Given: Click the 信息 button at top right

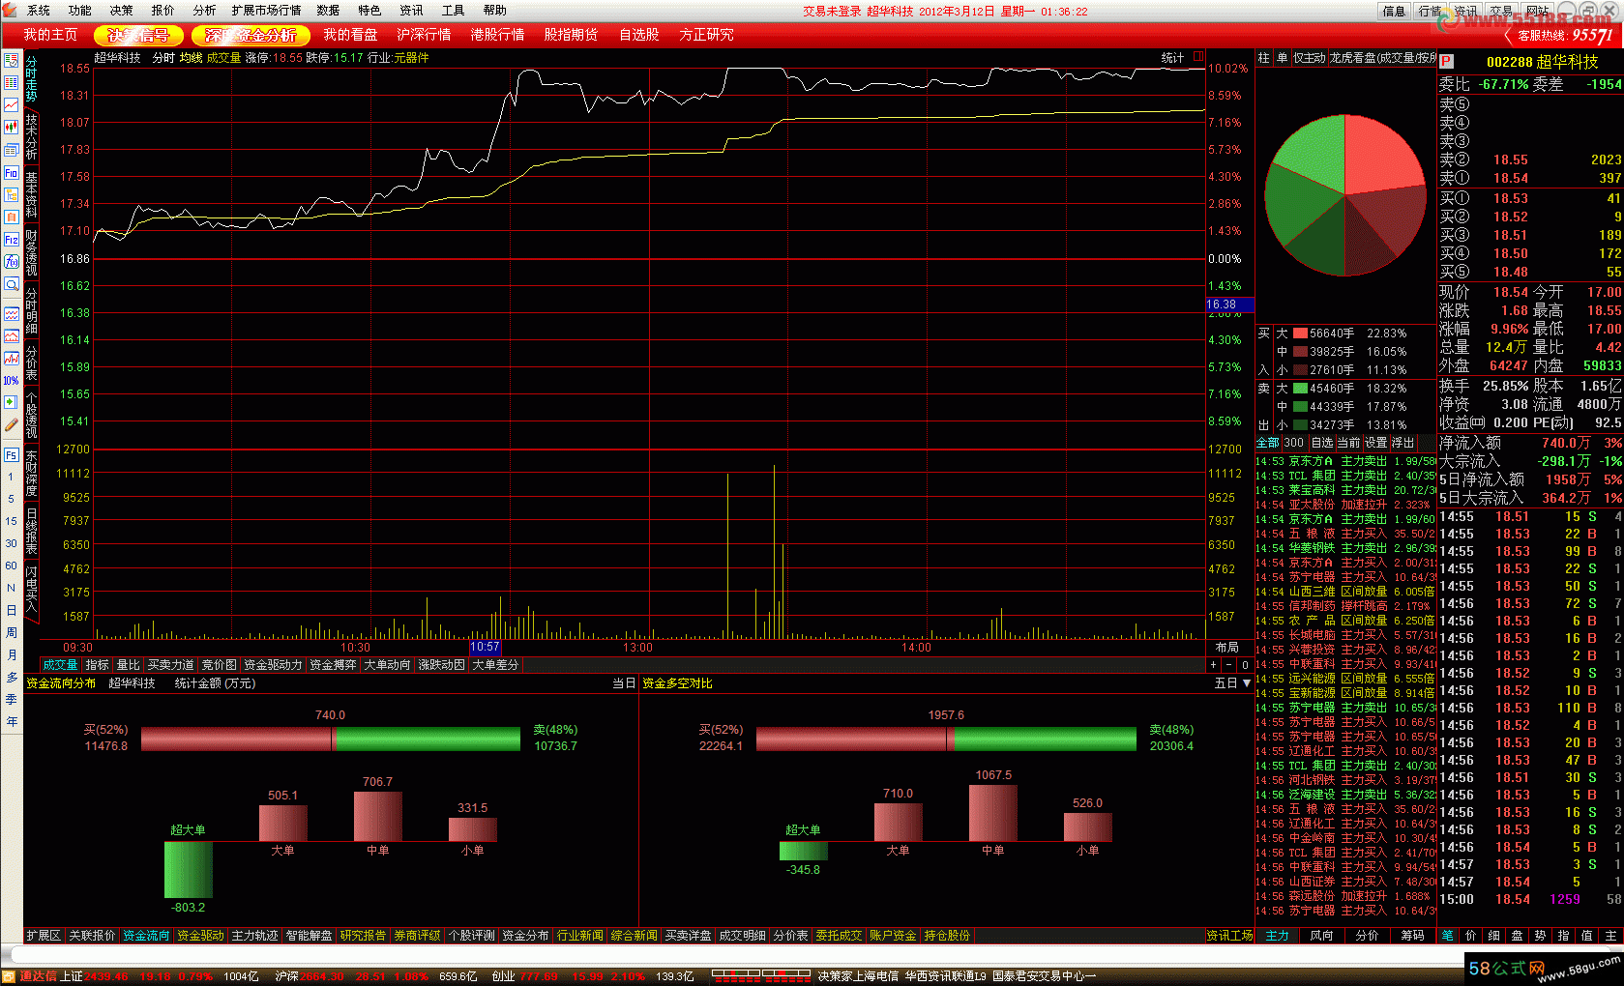Looking at the screenshot, I should (1394, 12).
